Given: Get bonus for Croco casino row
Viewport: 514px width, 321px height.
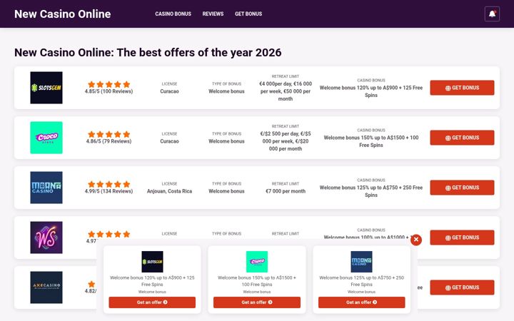Looking at the screenshot, I should [x=462, y=138].
